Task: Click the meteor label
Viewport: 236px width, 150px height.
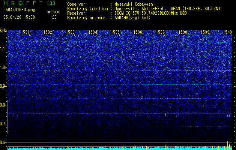Action: pos(53,12)
